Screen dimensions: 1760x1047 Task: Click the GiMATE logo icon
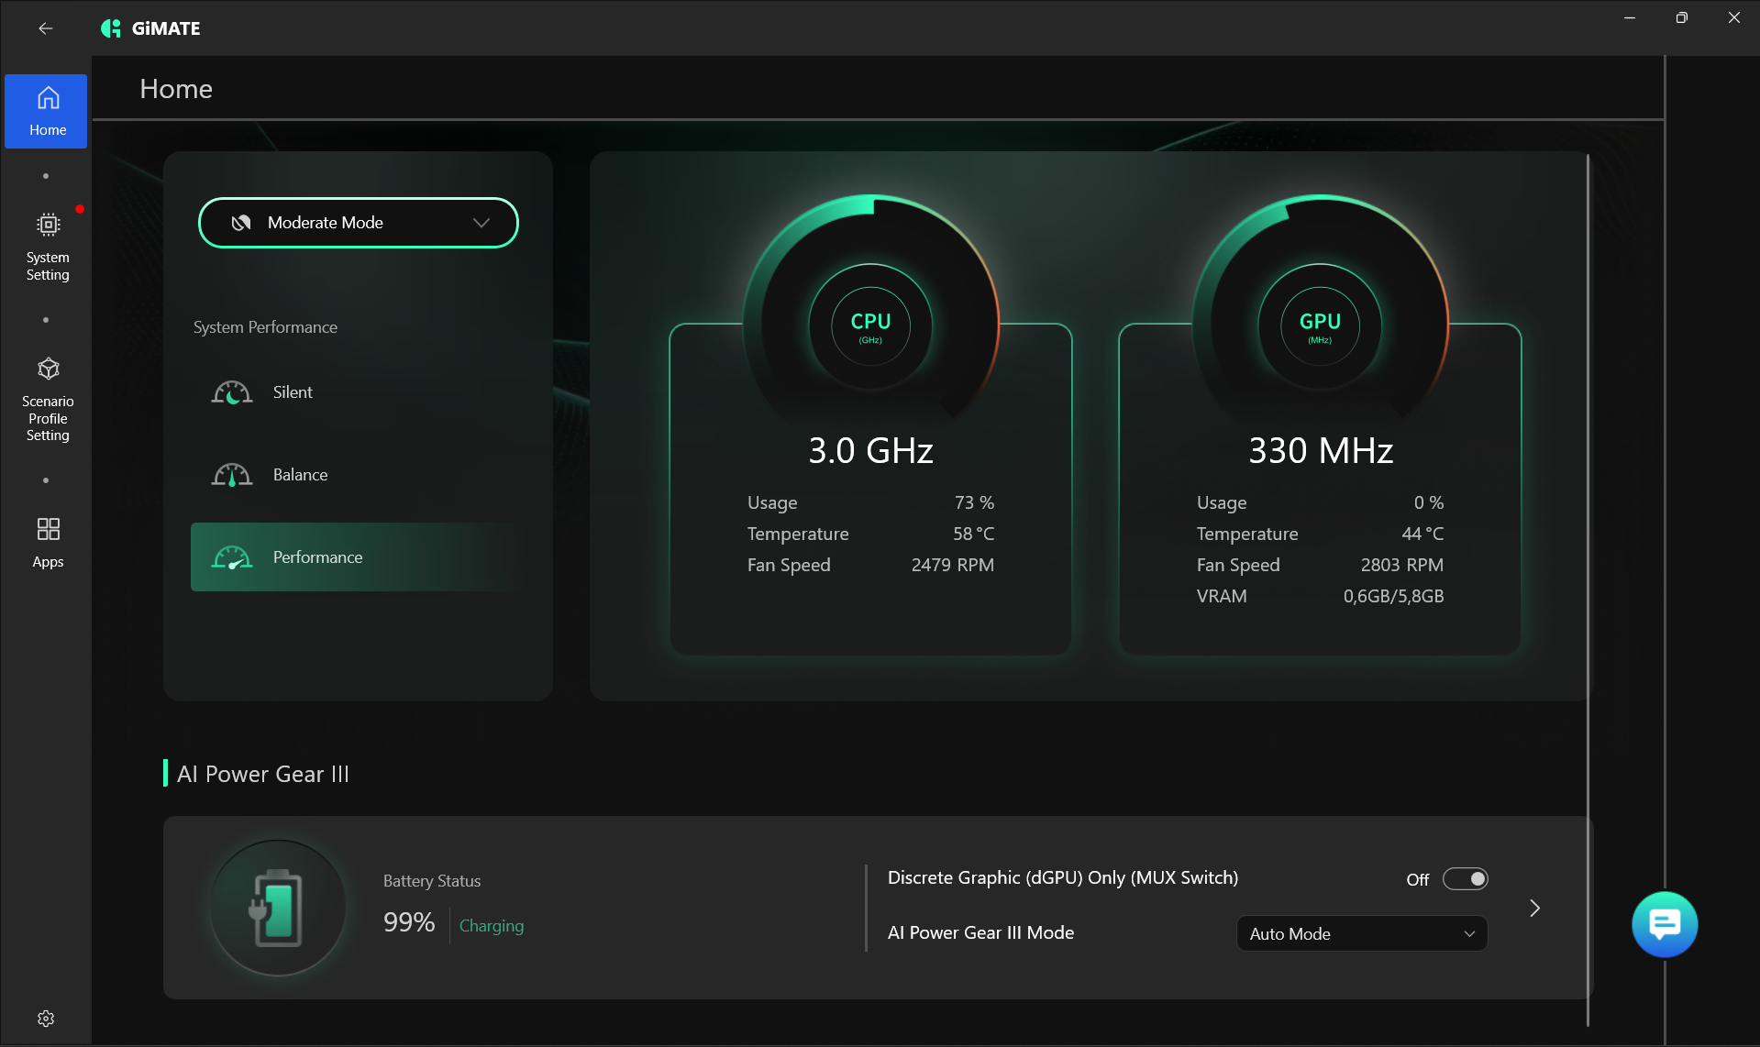pyautogui.click(x=111, y=28)
